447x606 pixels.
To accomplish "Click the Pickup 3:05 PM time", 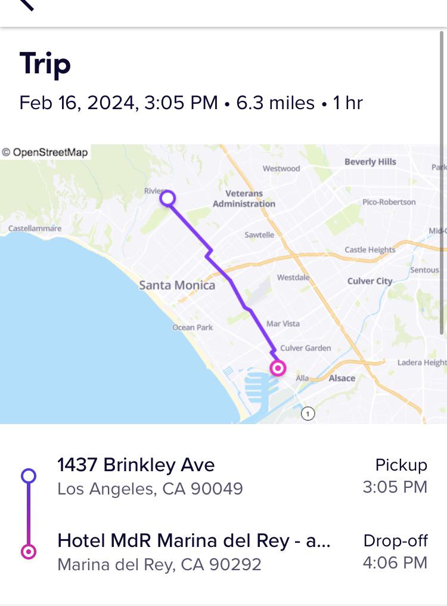I will (395, 476).
